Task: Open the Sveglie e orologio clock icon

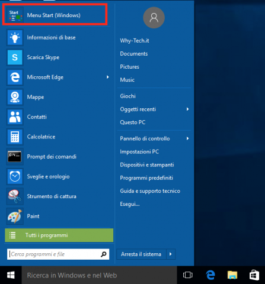Action: pos(15,176)
